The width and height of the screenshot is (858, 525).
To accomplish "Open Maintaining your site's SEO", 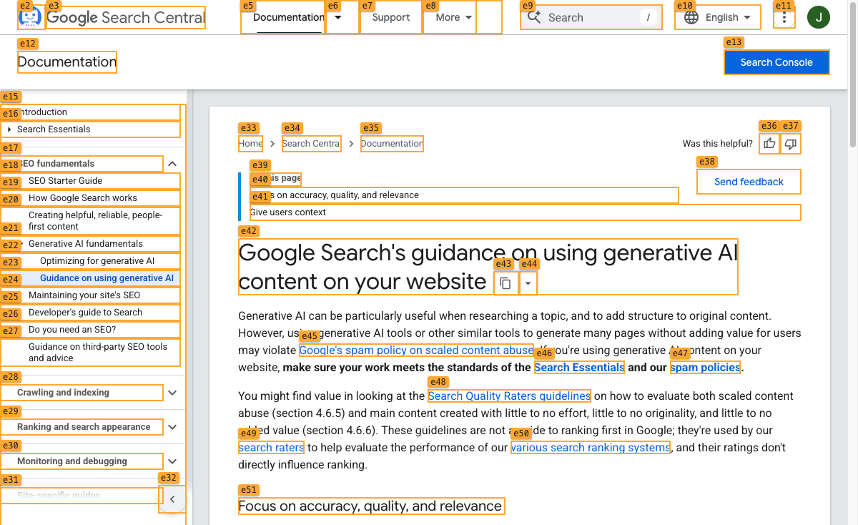I will [91, 295].
